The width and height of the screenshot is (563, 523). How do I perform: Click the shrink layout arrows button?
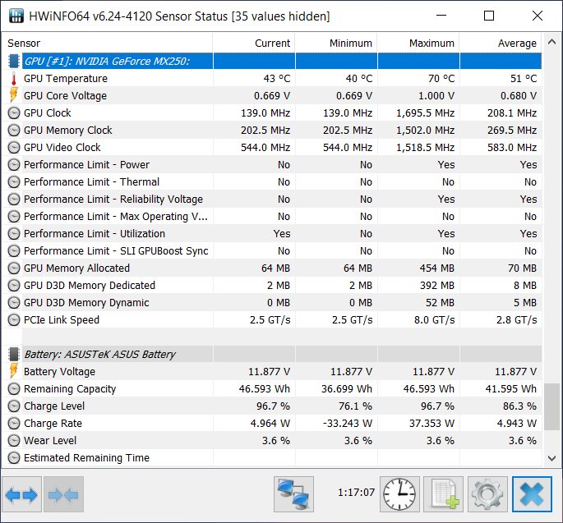point(63,494)
